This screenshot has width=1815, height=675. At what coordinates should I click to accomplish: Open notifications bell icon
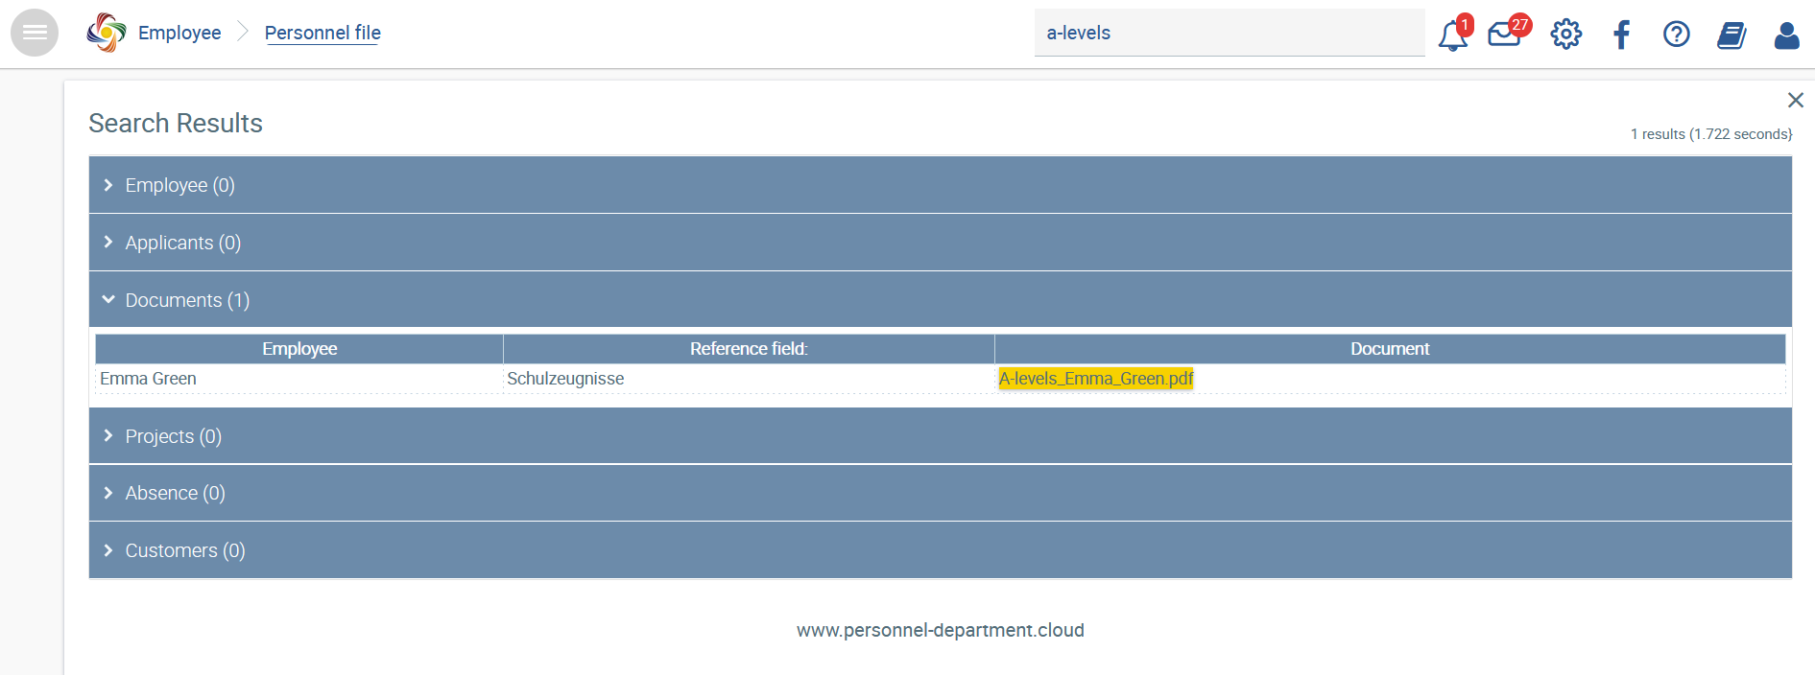1453,35
